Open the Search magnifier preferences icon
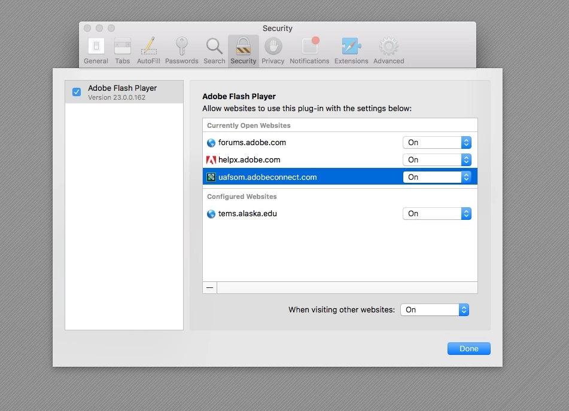 (214, 46)
